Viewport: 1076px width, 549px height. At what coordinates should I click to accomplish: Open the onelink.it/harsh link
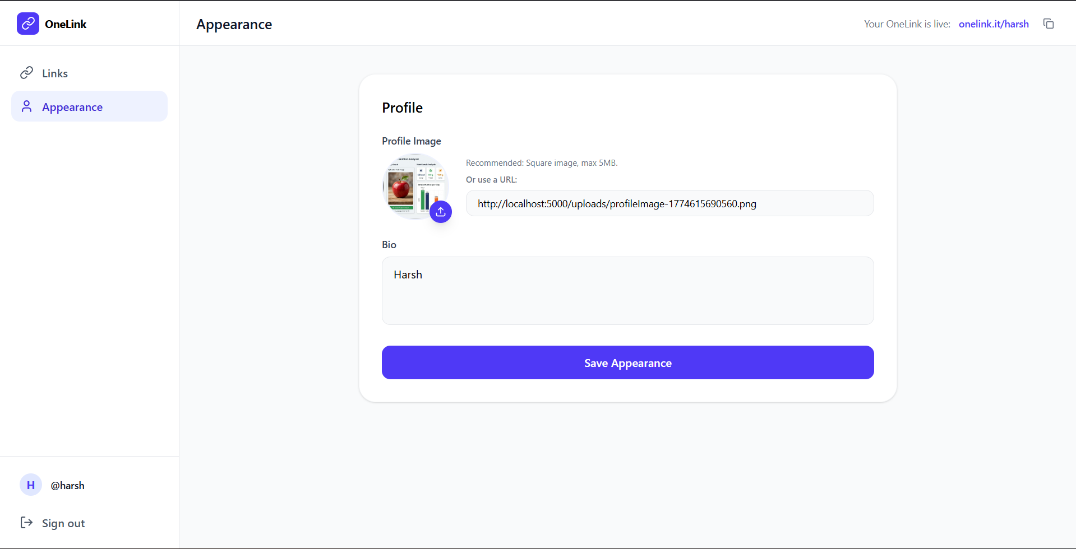[993, 24]
